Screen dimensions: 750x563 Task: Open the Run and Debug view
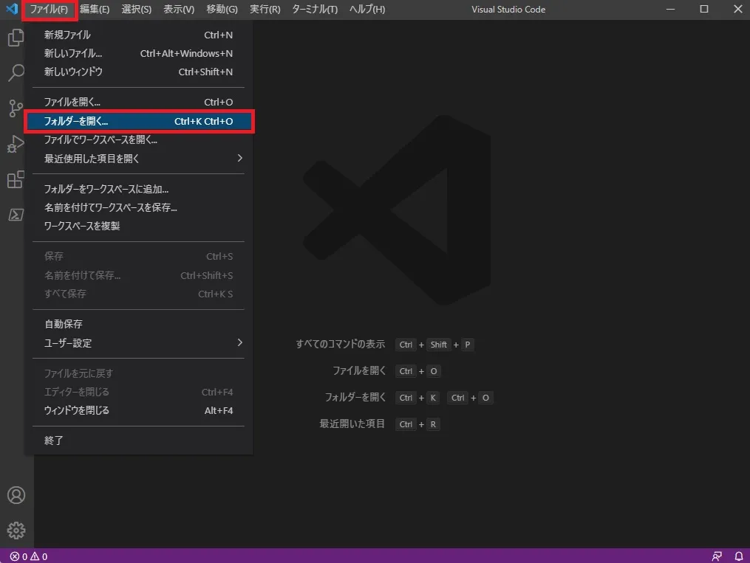point(16,143)
